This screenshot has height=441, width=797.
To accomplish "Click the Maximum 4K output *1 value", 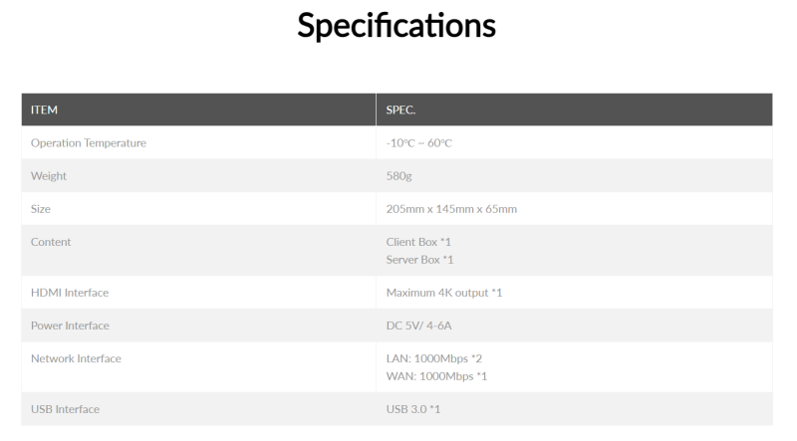I will 444,293.
